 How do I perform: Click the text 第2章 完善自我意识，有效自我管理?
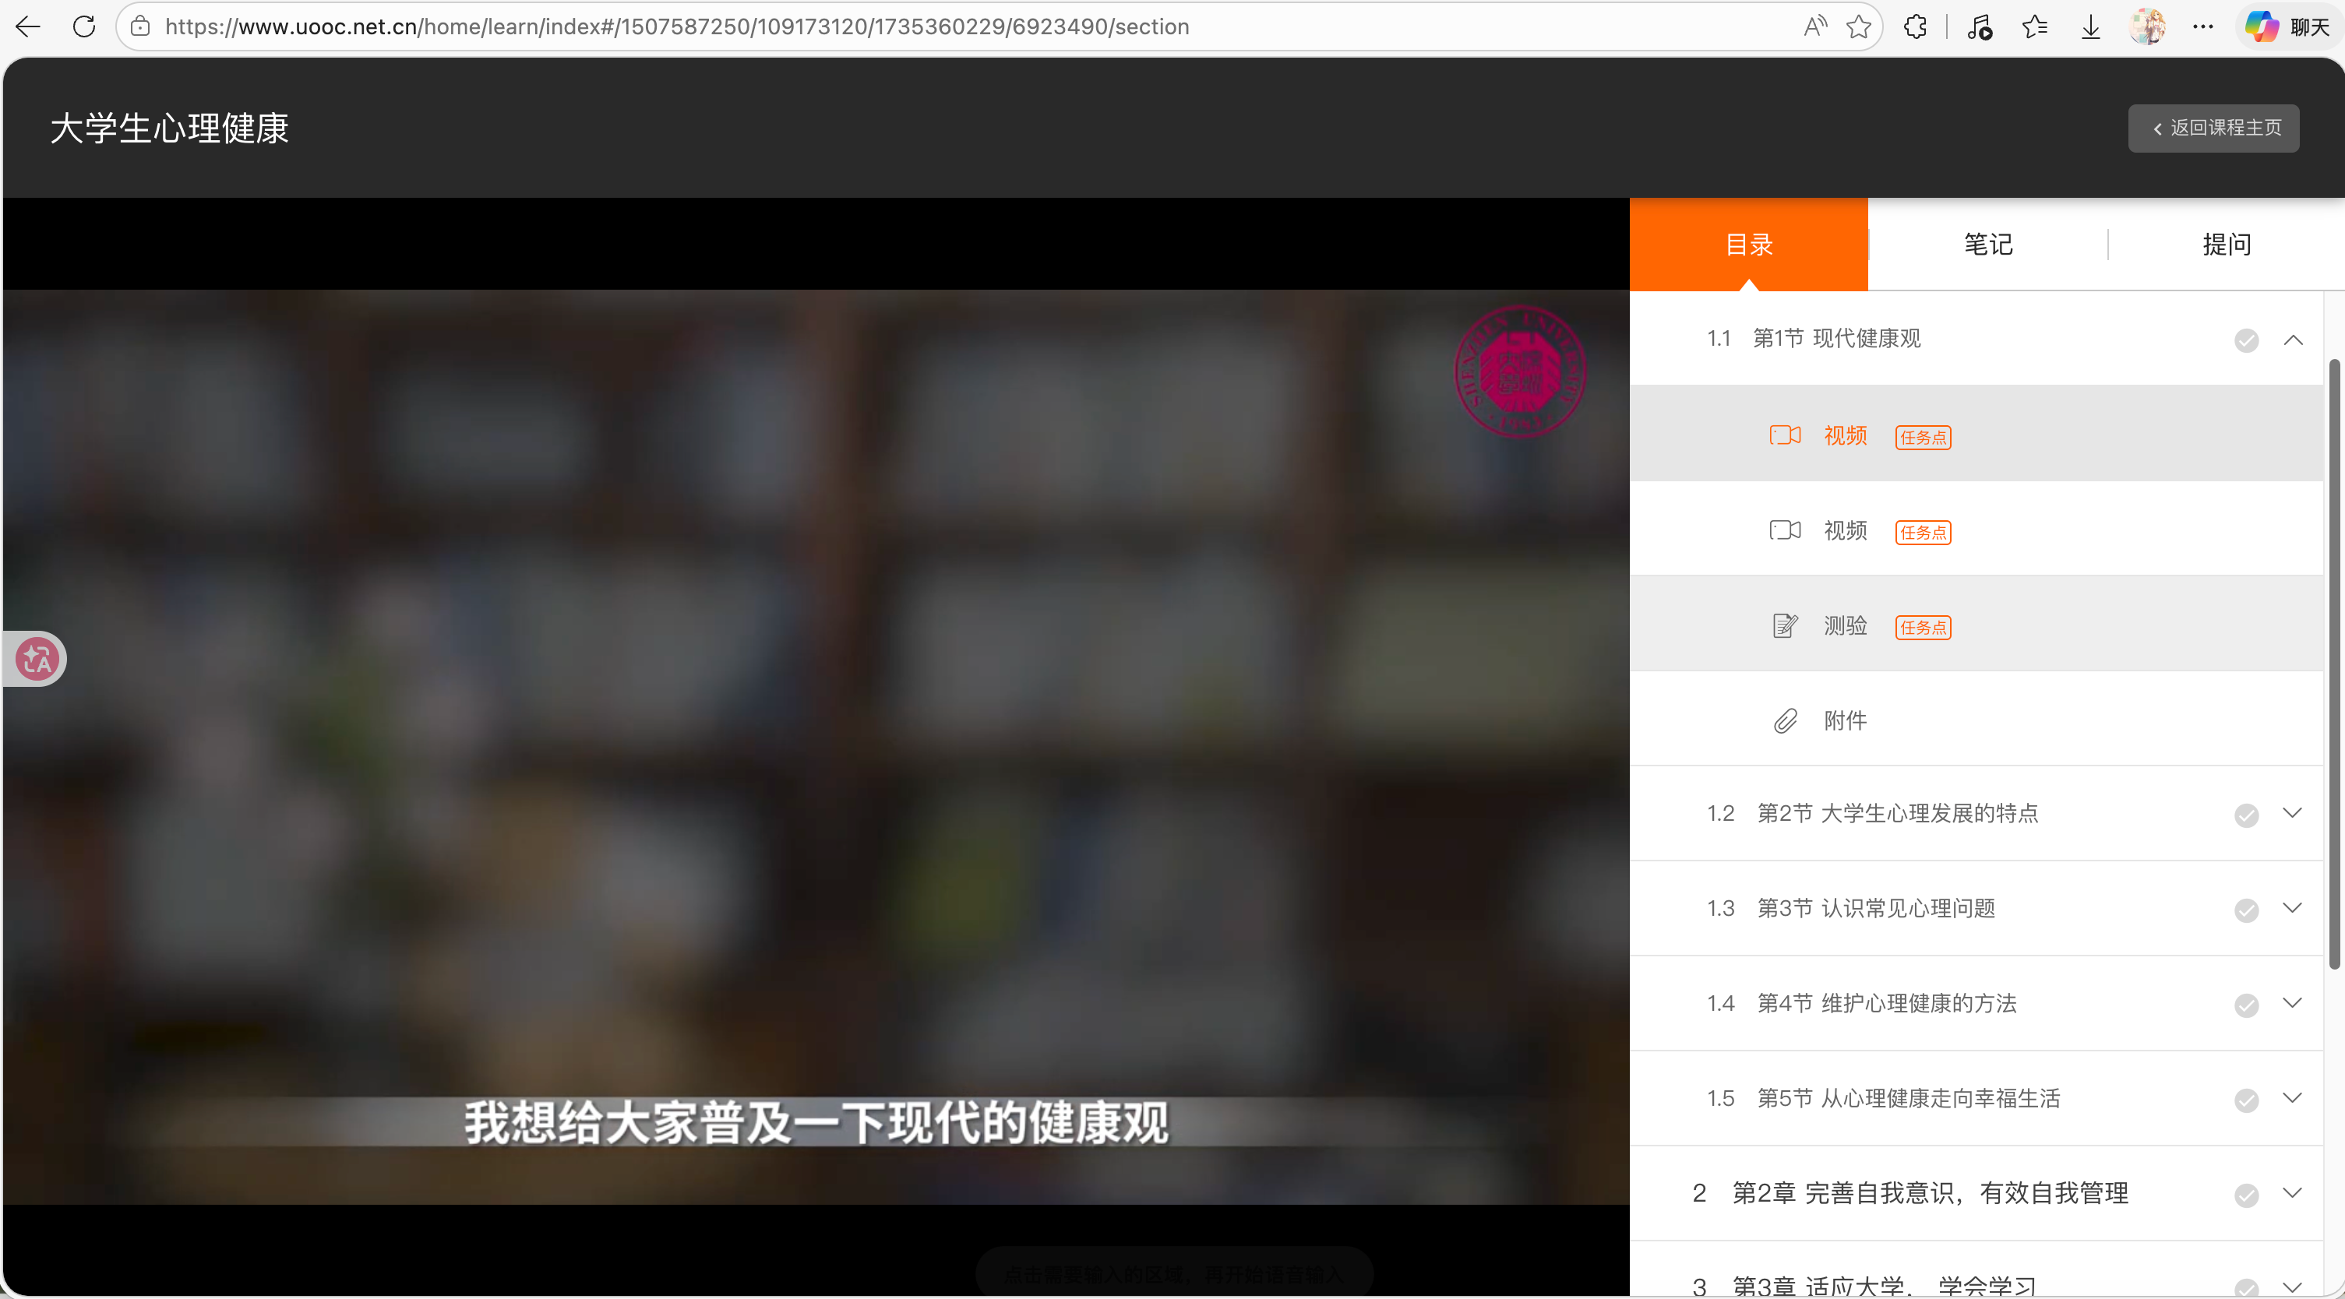(1930, 1193)
